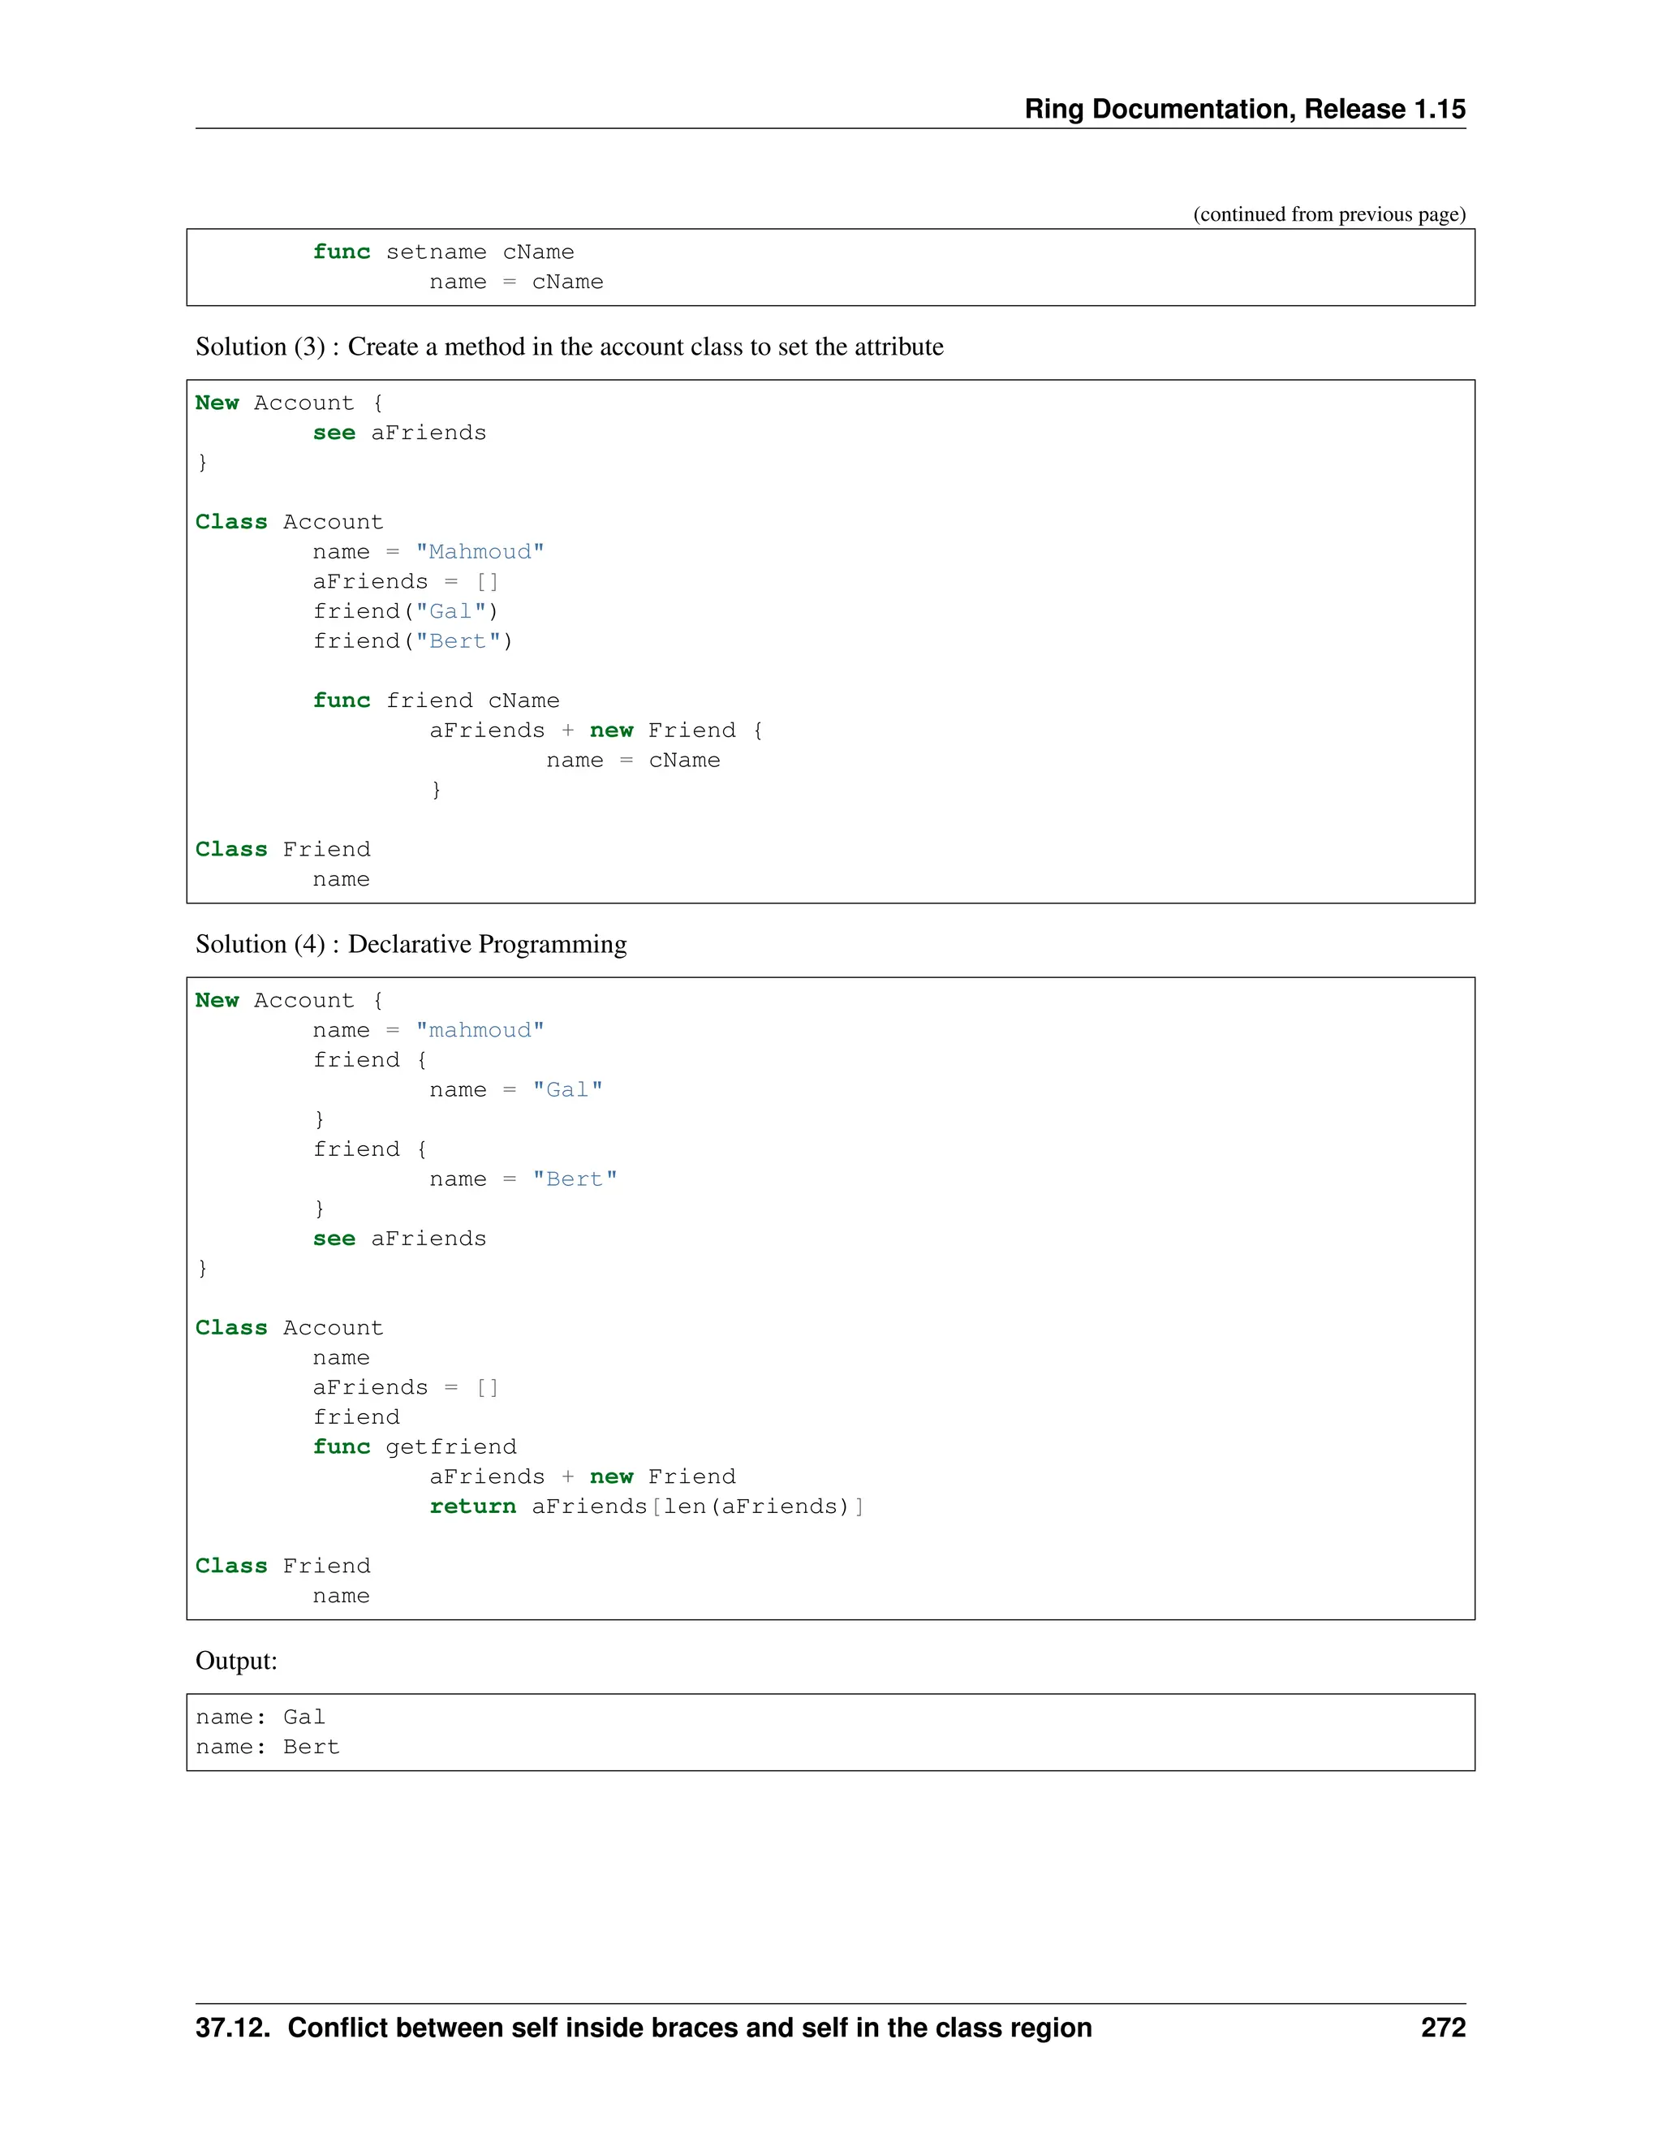The image size is (1662, 2151).
Task: Click the func setname cName line
Action: tap(443, 252)
